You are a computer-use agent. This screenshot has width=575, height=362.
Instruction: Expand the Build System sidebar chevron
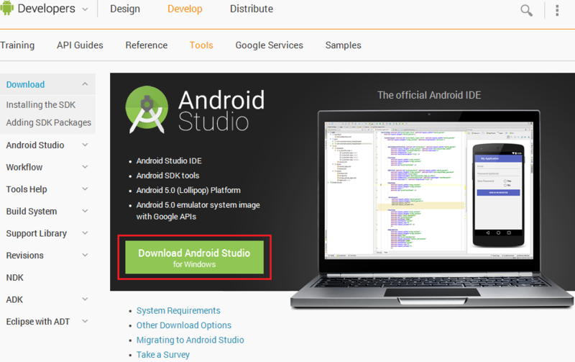[85, 211]
